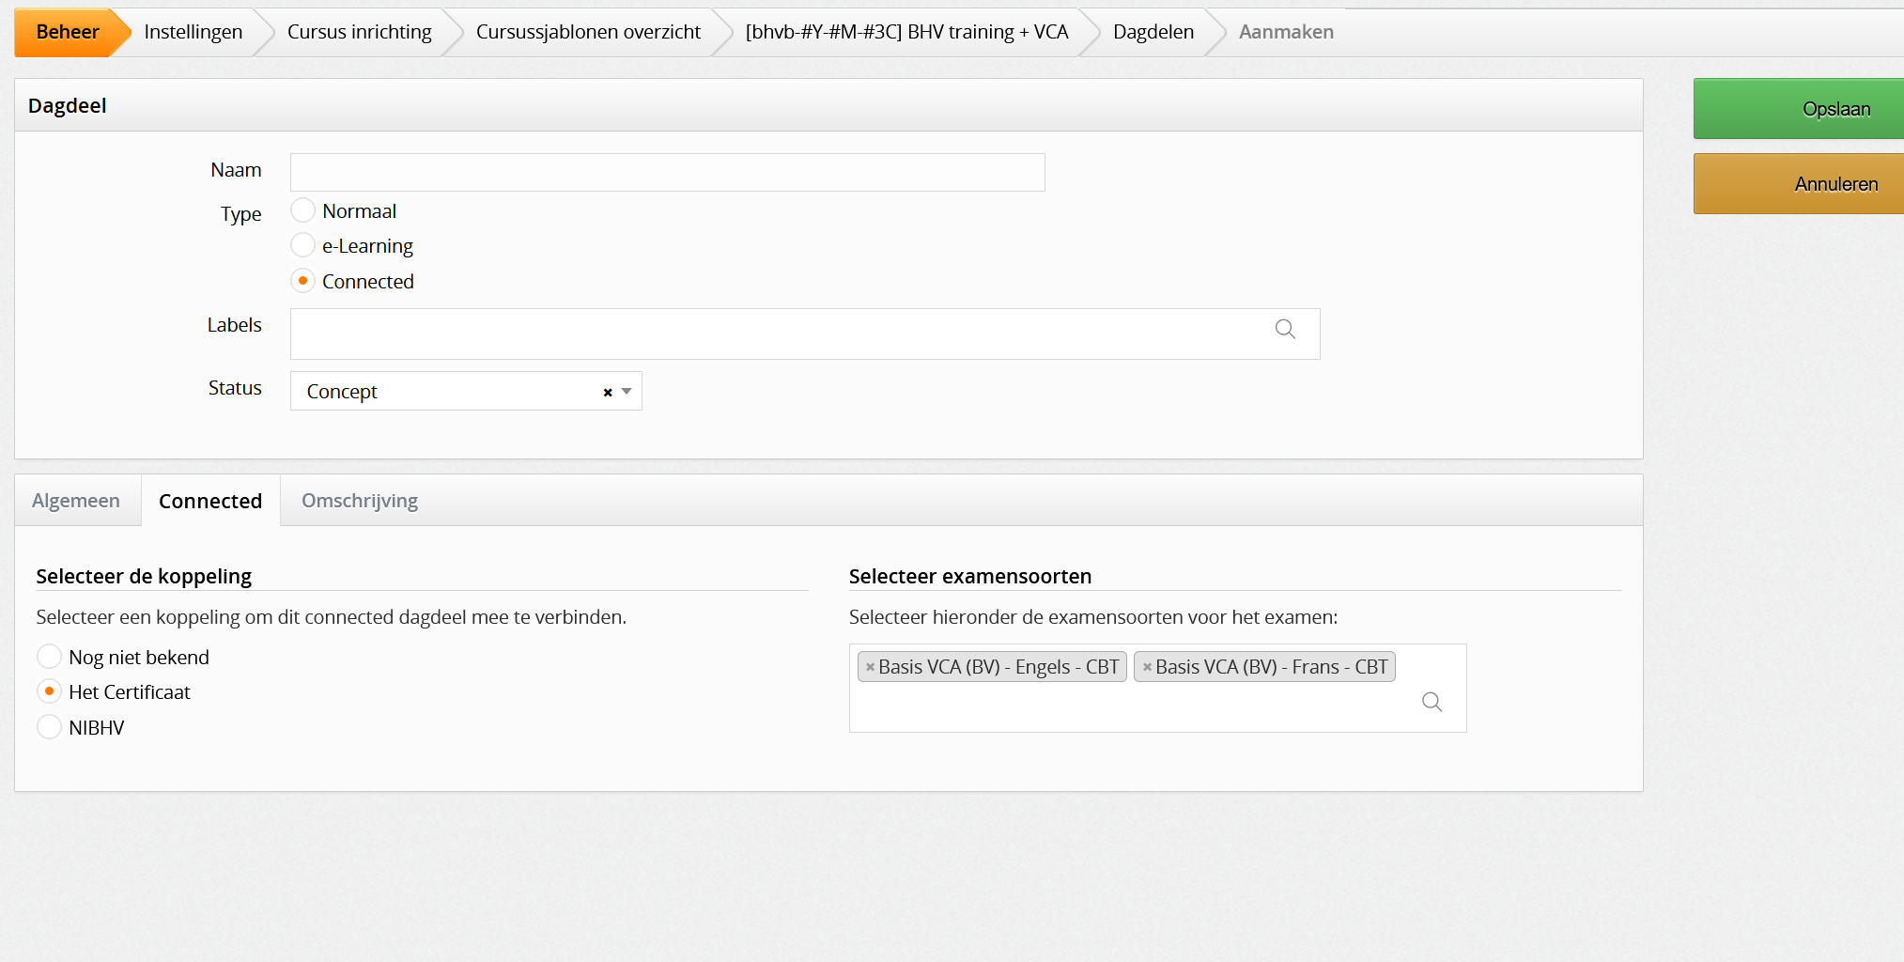Screen dimensions: 1904x962
Task: Clear the Concept status selection
Action: [x=608, y=393]
